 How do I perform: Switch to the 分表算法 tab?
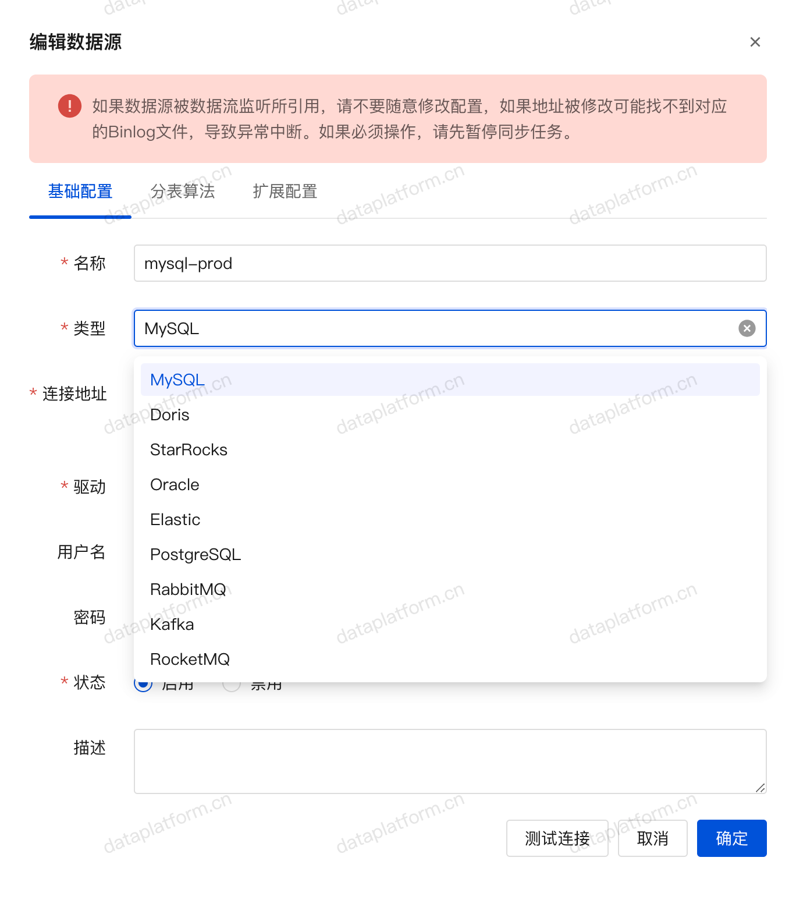(x=183, y=192)
